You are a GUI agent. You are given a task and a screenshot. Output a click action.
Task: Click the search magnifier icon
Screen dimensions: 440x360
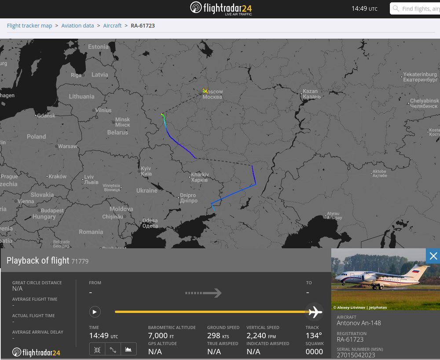click(396, 8)
